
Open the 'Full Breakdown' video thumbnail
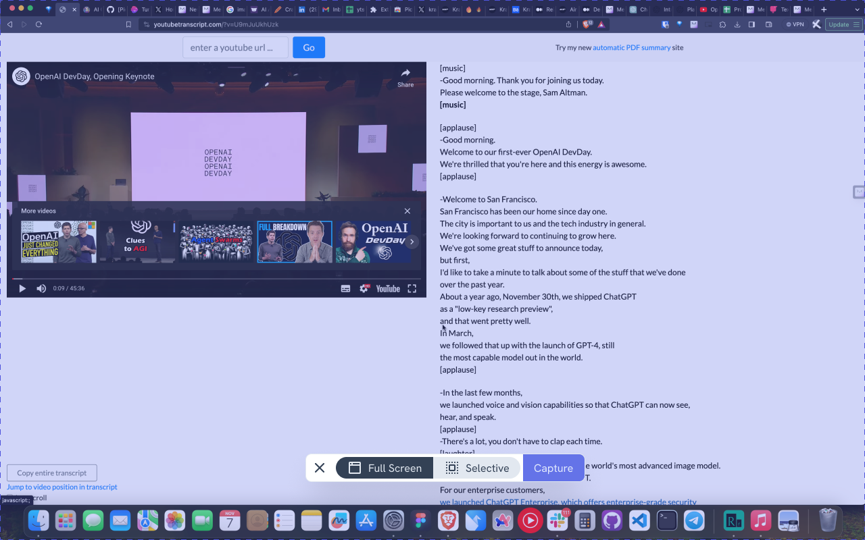click(x=295, y=242)
